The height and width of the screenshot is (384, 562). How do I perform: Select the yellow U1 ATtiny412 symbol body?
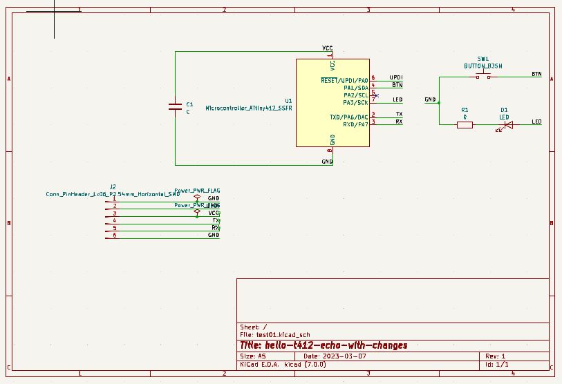[x=332, y=103]
